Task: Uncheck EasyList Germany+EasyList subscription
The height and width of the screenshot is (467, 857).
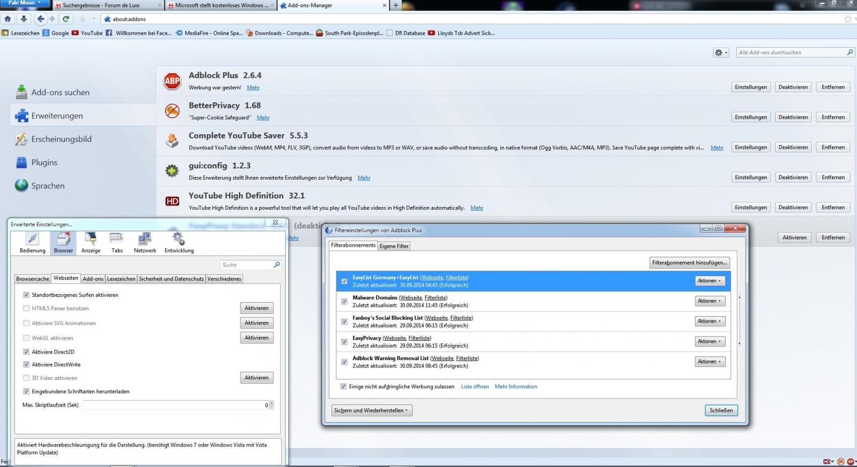Action: click(344, 281)
